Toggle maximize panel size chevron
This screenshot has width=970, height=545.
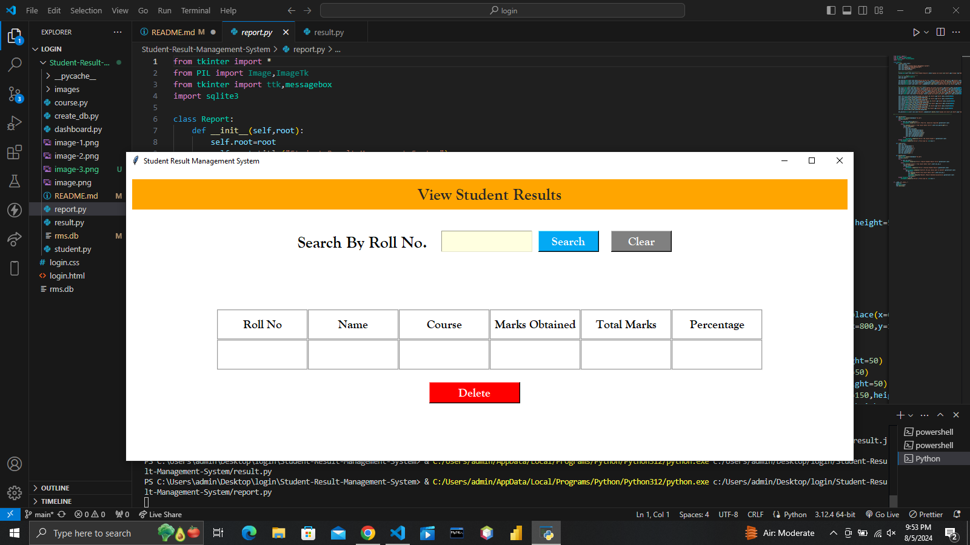[940, 415]
